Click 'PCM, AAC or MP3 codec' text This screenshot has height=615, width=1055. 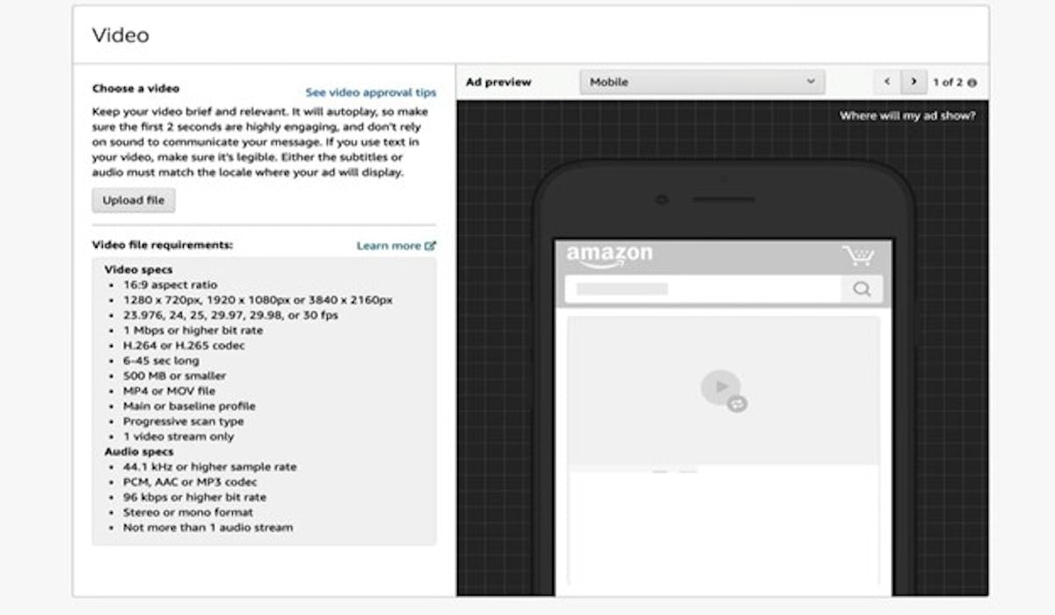coord(190,482)
